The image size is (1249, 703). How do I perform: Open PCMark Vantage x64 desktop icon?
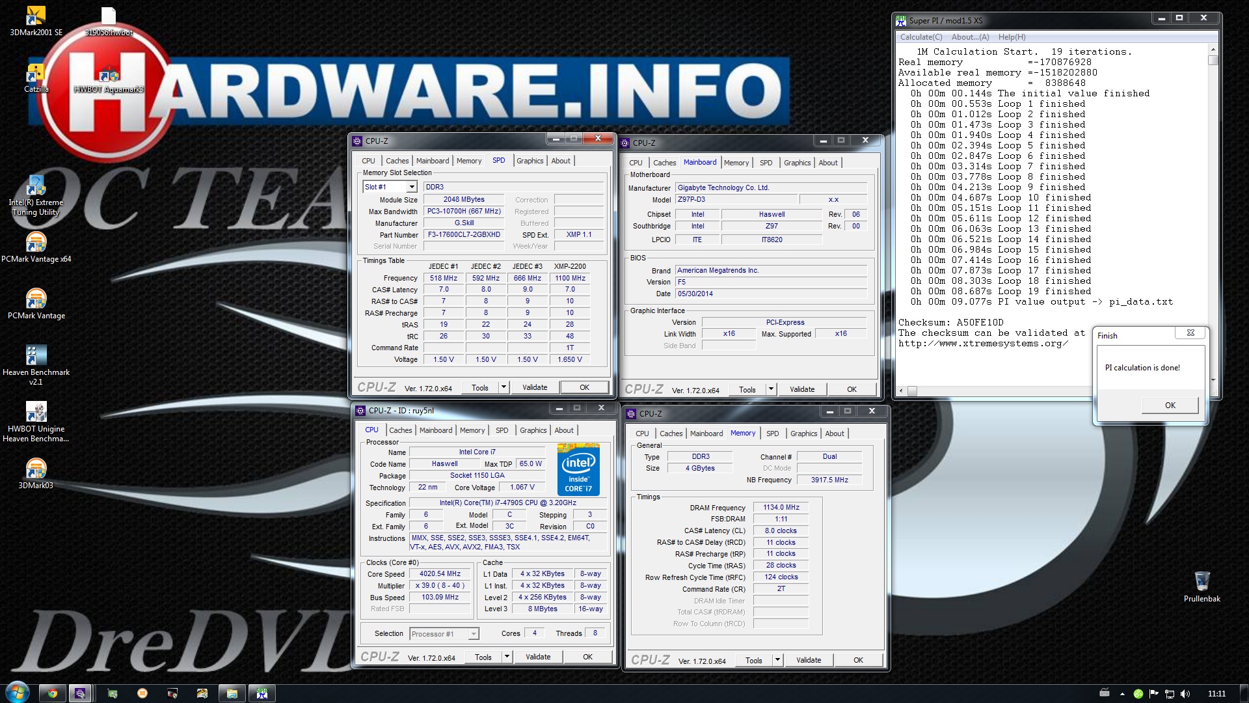tap(36, 247)
